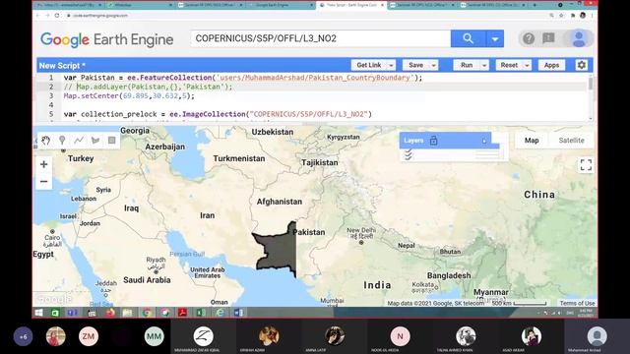Expand the Reset dropdown arrow
This screenshot has width=630, height=354.
[527, 65]
